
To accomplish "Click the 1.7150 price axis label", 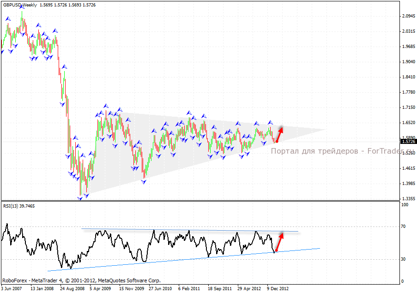I will point(408,107).
